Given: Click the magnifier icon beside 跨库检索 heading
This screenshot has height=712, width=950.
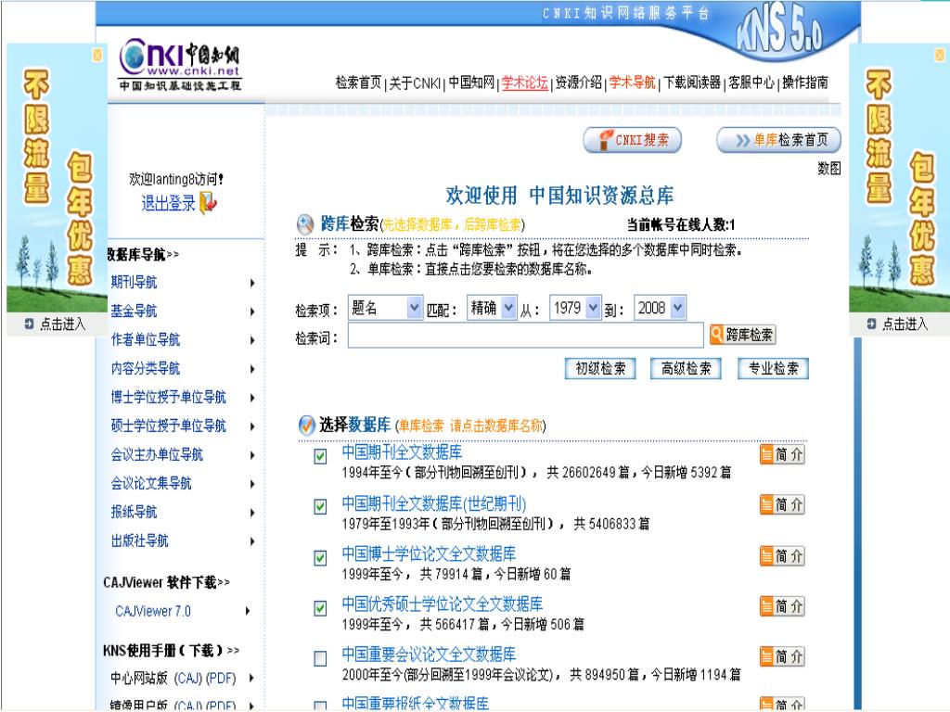Looking at the screenshot, I should pos(304,224).
